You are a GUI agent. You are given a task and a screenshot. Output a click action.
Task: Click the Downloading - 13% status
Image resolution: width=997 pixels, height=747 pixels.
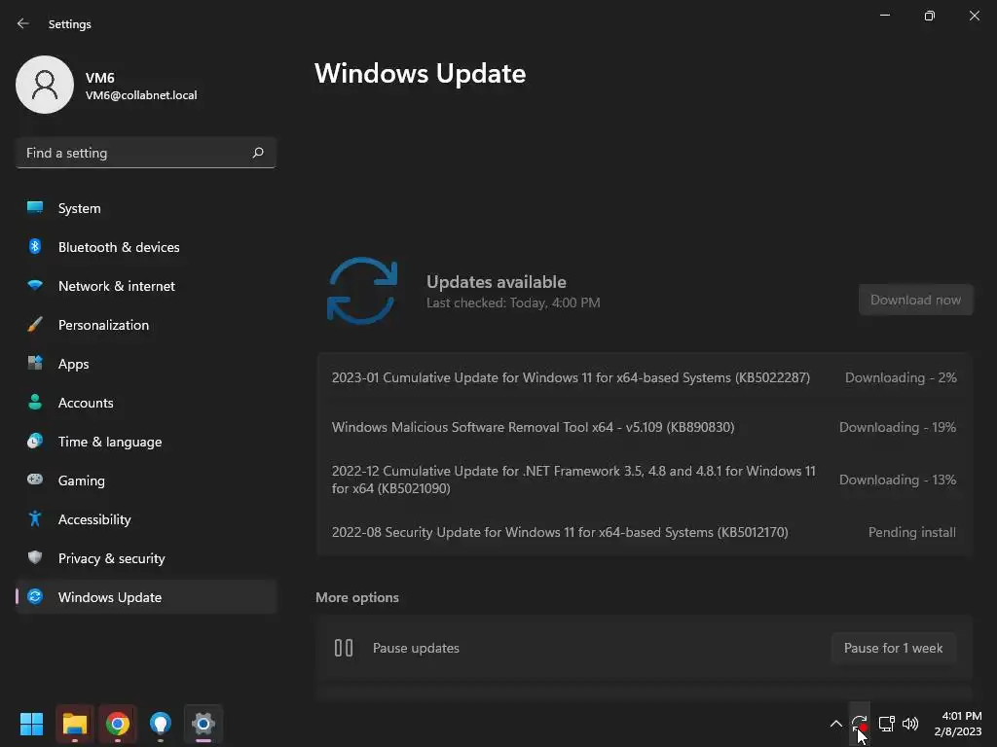(x=897, y=480)
